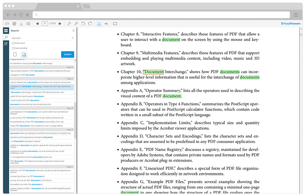Collapse the Search panel with the chevron
Viewport: 305px width, 196px height.
click(x=74, y=30)
